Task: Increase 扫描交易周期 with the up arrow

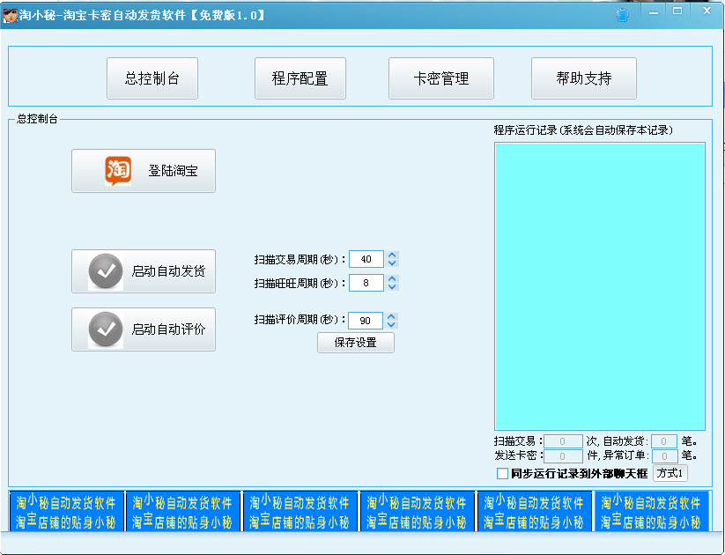Action: [x=391, y=255]
